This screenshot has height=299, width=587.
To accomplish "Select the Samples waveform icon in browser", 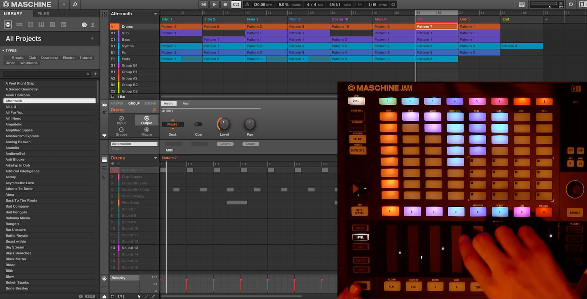I will pos(63,25).
